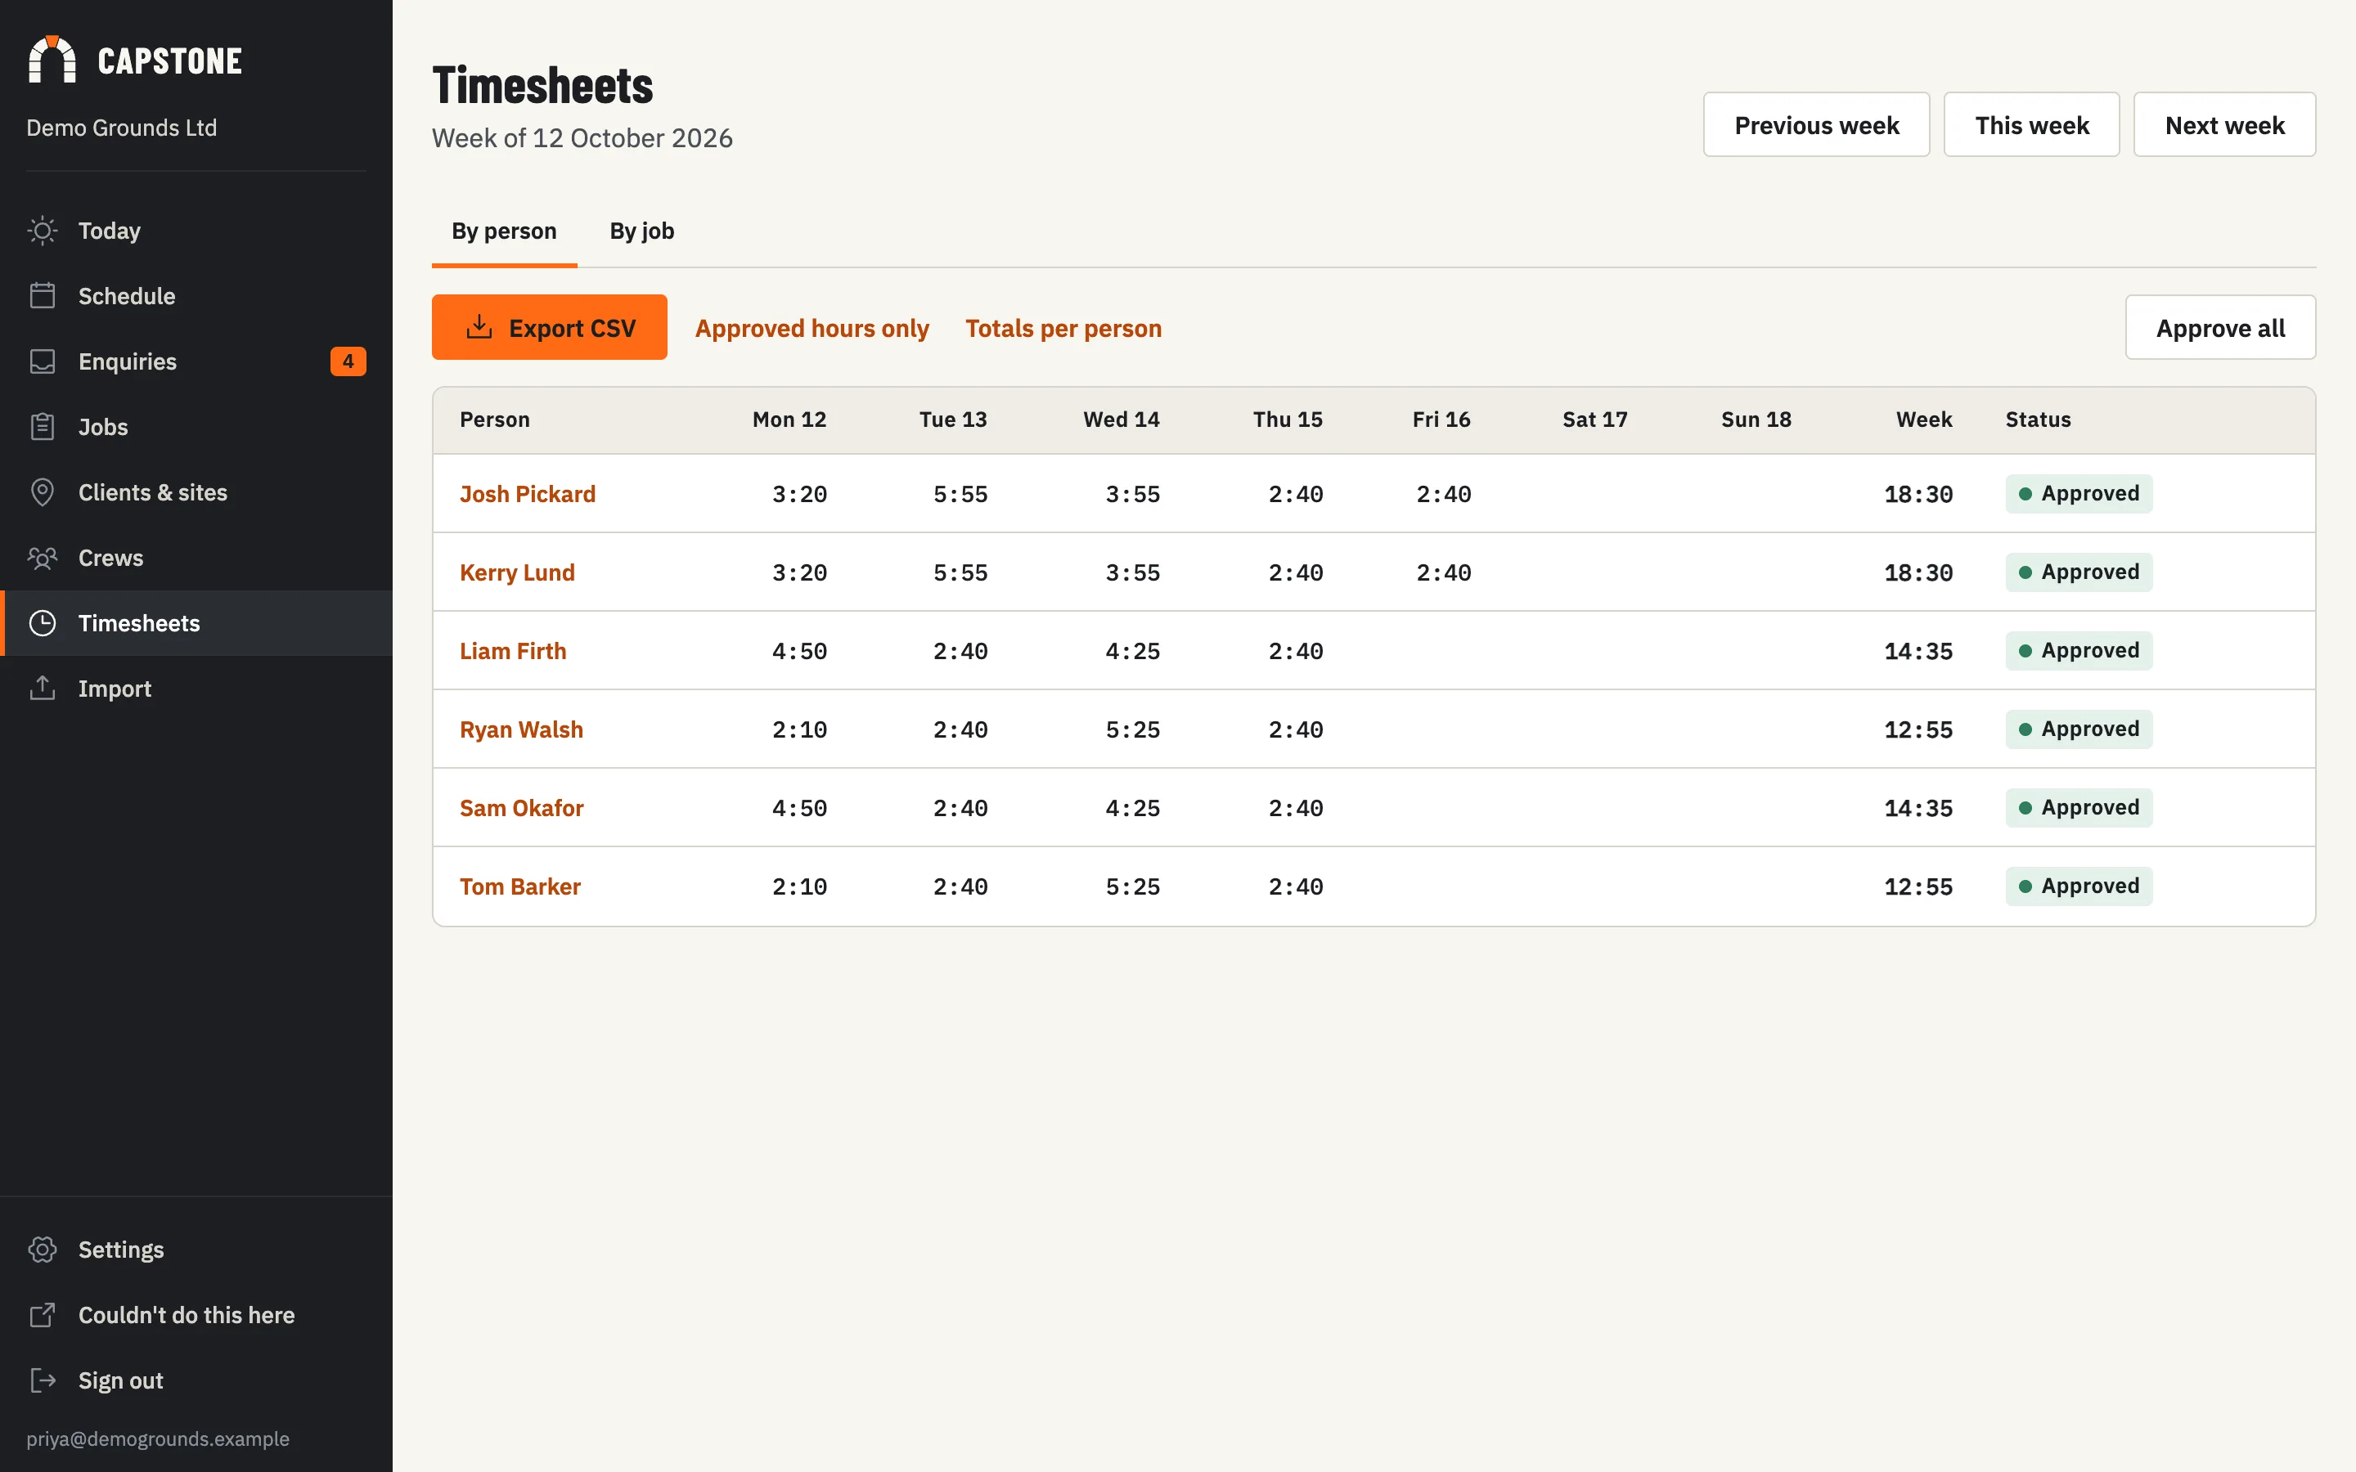Viewport: 2356px width, 1472px height.
Task: Click the download icon in Export CSV
Action: click(479, 327)
